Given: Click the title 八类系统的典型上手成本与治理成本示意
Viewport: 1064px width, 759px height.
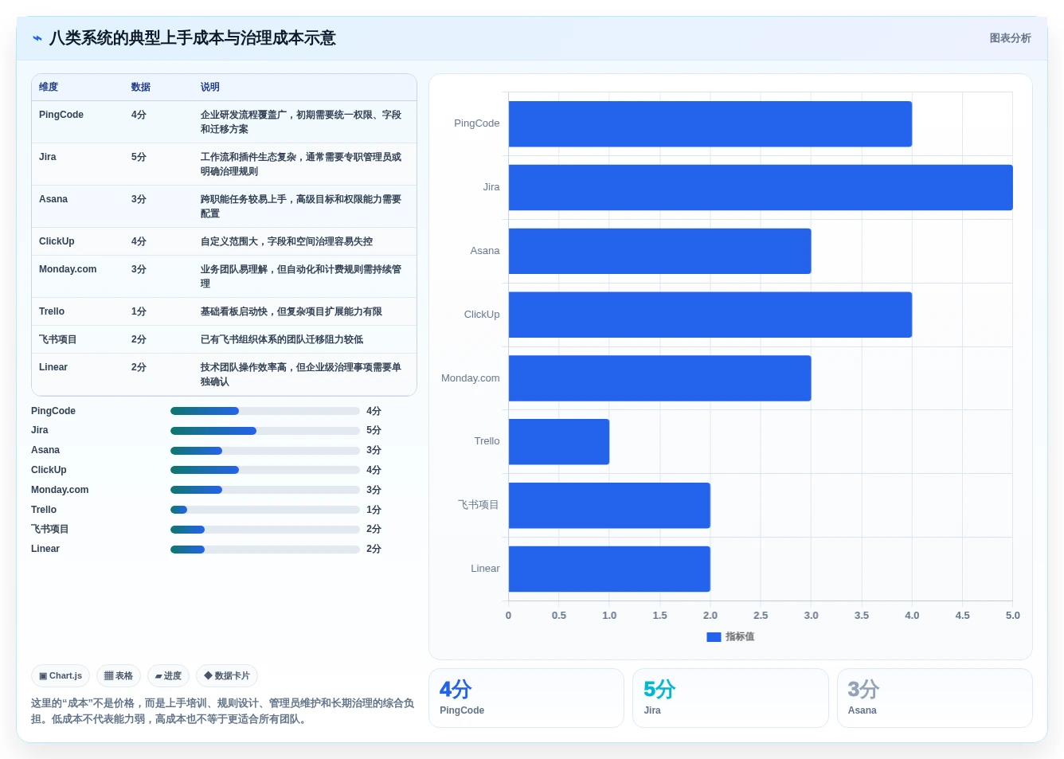Looking at the screenshot, I should (x=193, y=38).
